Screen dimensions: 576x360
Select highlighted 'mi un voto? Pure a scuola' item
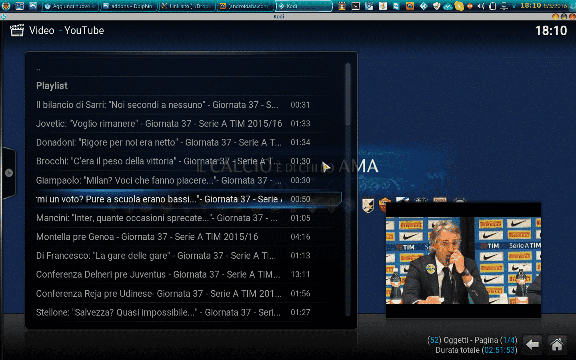tap(188, 199)
